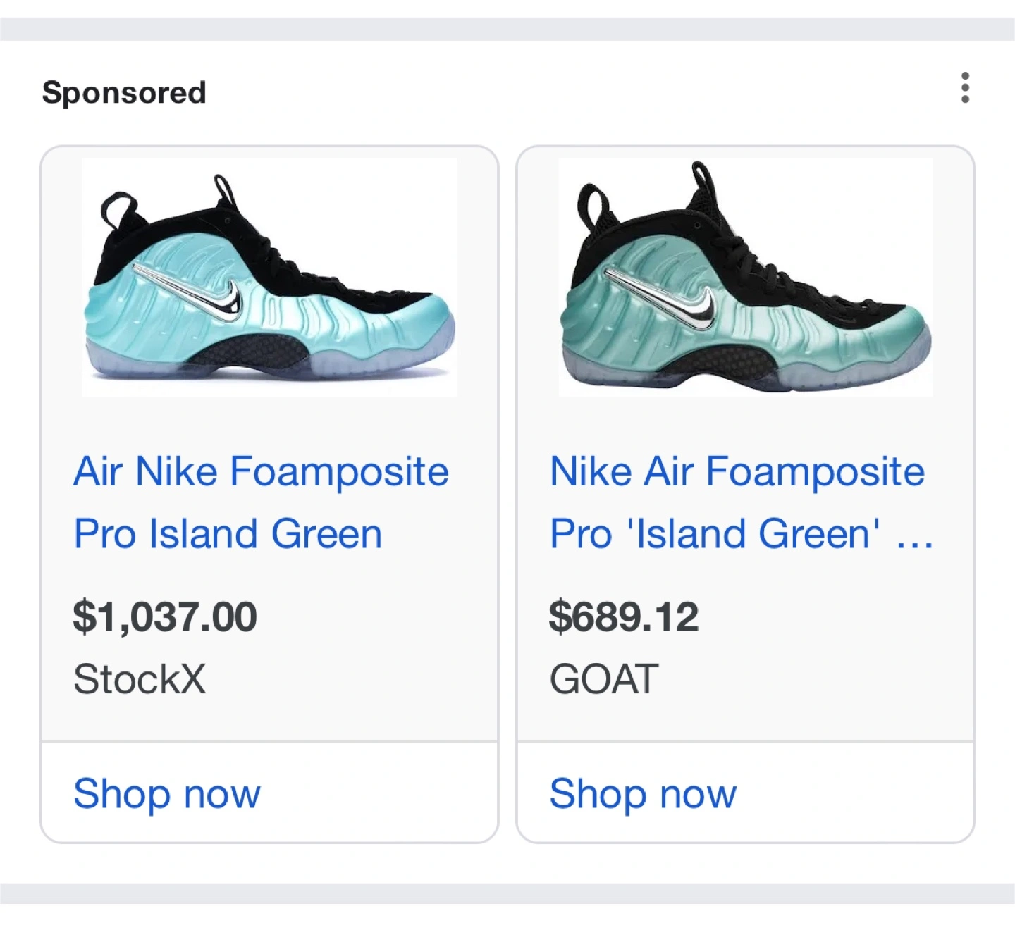This screenshot has width=1015, height=930.
Task: Select the GOAT seller name
Action: click(x=604, y=679)
